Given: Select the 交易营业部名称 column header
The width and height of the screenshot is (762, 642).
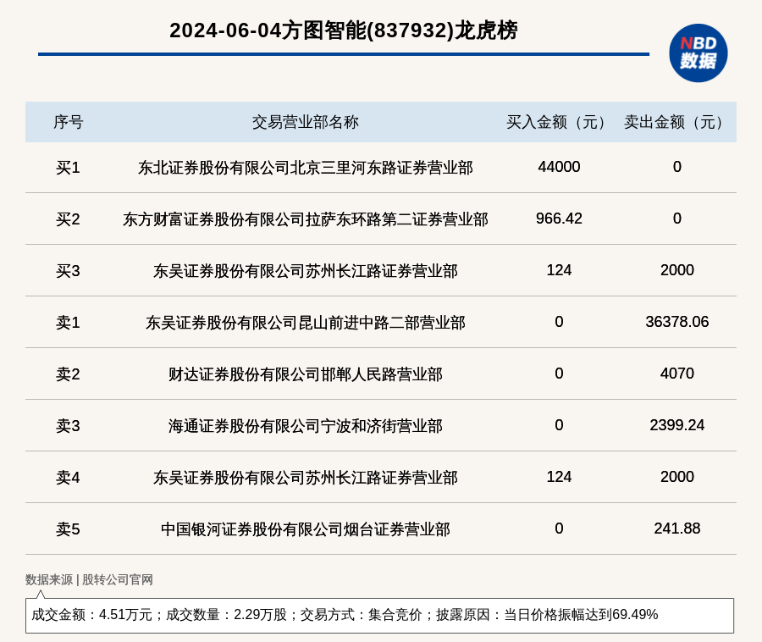Looking at the screenshot, I should tap(305, 122).
